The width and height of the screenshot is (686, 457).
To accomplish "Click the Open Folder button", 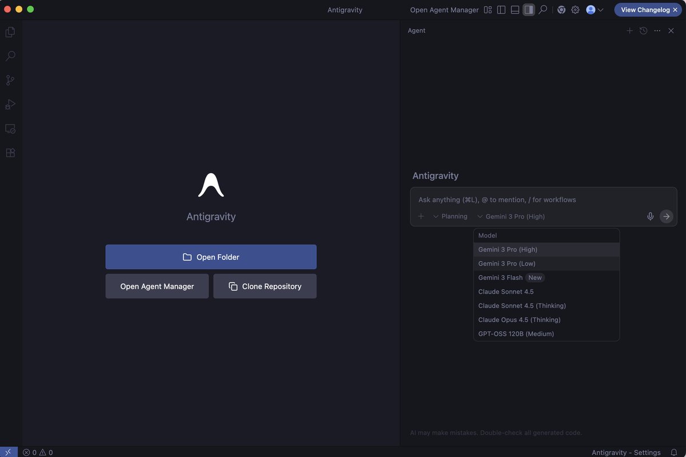I will point(211,257).
